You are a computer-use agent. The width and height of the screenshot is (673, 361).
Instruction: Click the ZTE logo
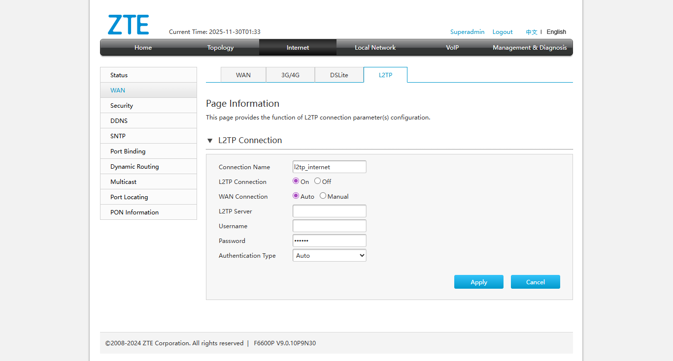point(128,25)
